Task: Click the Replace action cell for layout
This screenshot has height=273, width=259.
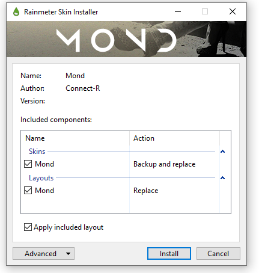Action: (x=146, y=191)
